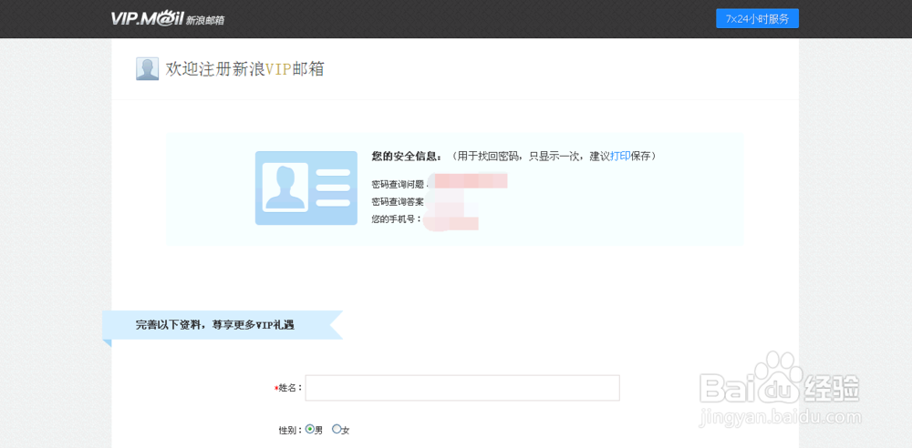Select the 女 gender radio button

pyautogui.click(x=337, y=430)
